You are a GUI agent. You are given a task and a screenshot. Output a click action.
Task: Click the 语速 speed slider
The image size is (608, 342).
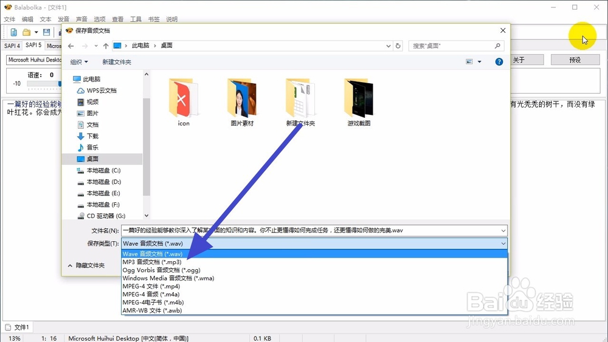[44, 84]
